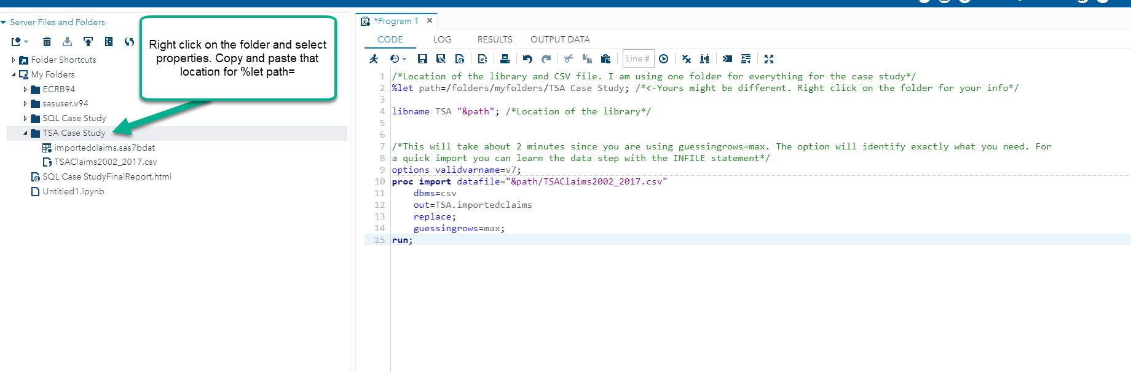Save the program using the floppy disk icon
1131x372 pixels.
click(422, 59)
